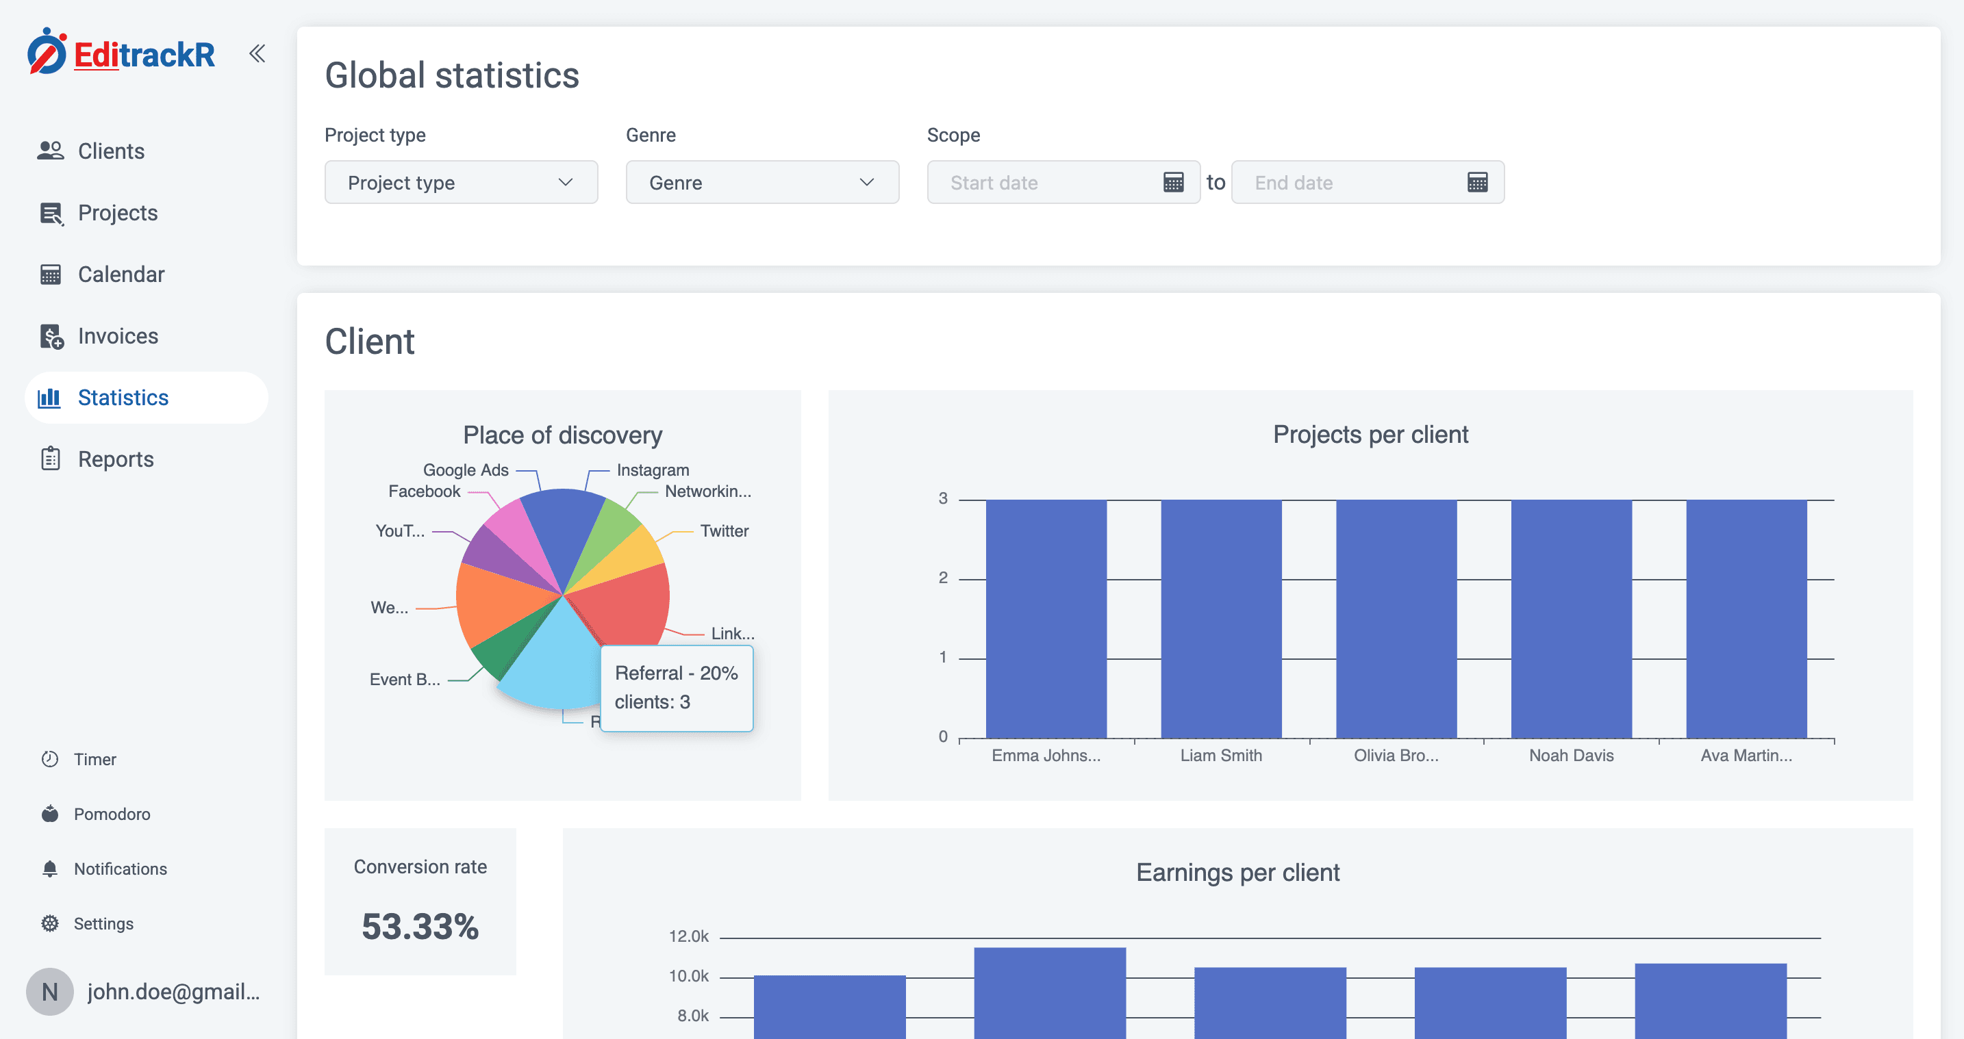The width and height of the screenshot is (1964, 1039).
Task: Click the user avatar N circle
Action: [49, 991]
